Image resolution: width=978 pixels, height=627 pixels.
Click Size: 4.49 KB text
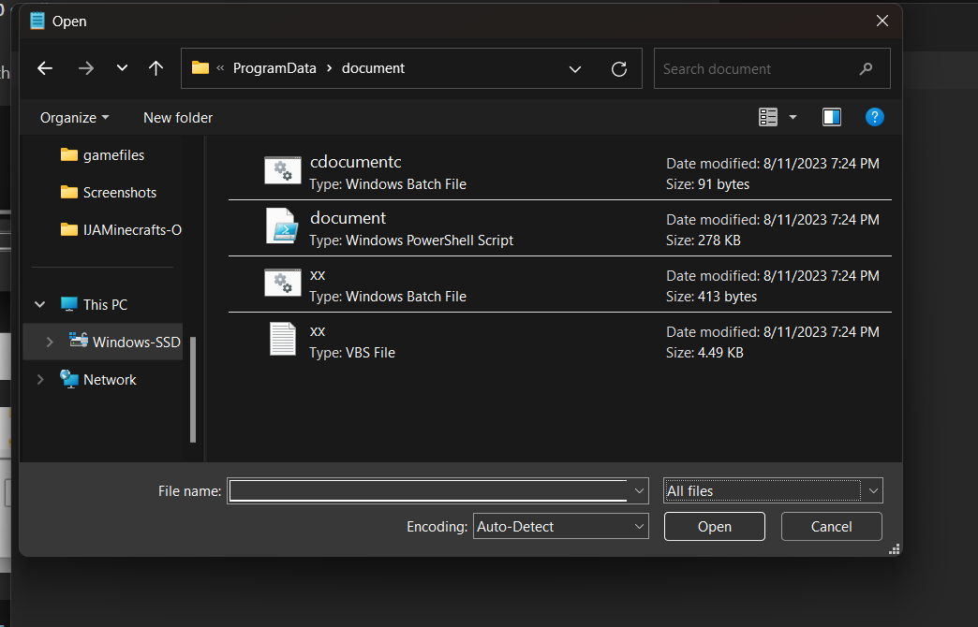[704, 352]
